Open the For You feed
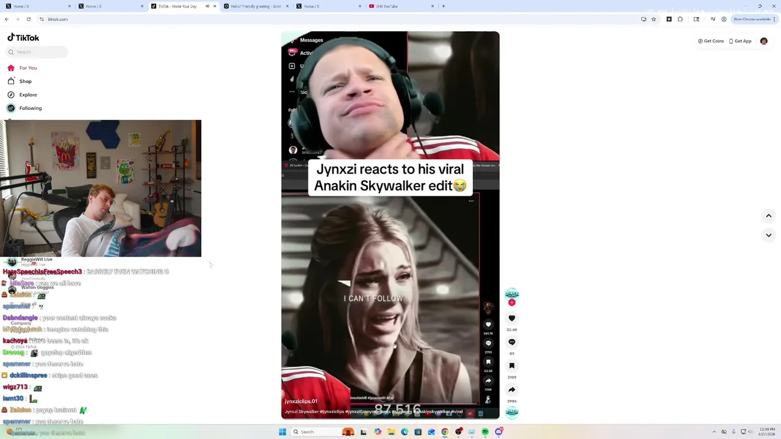 point(23,68)
